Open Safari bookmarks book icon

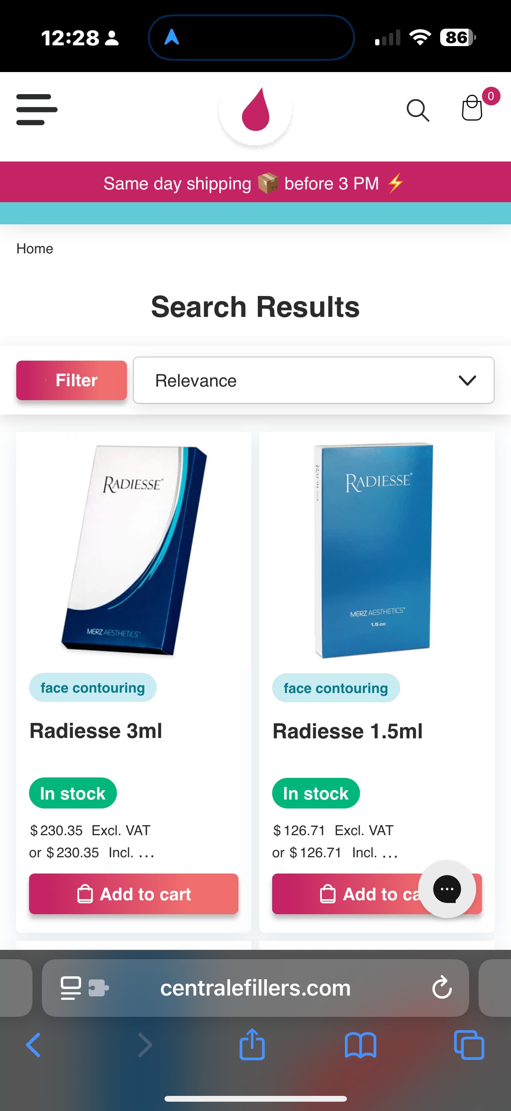360,1045
